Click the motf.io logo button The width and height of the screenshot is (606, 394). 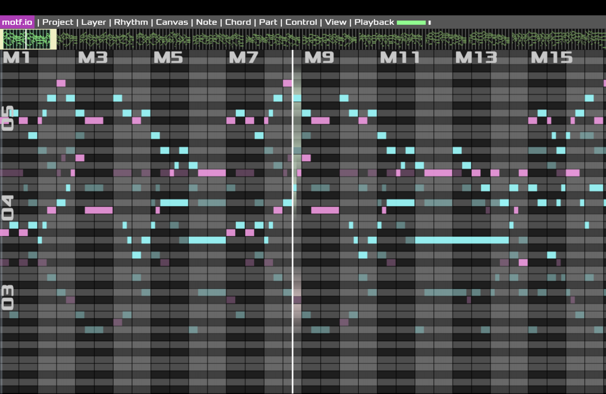coord(17,22)
